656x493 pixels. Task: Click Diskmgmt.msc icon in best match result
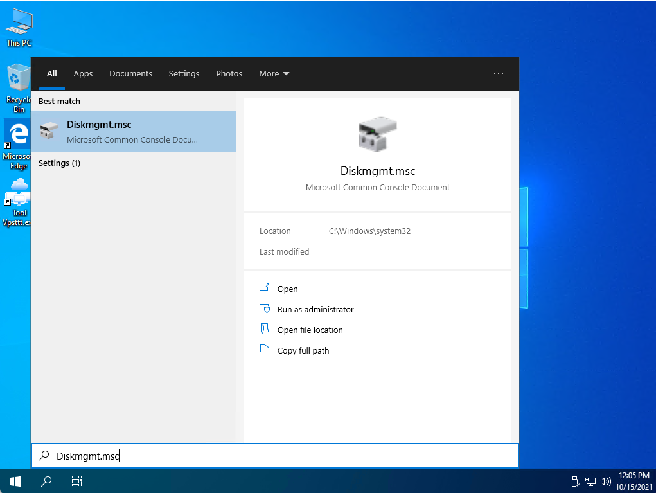pyautogui.click(x=49, y=130)
